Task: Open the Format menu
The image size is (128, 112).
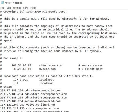Action: click(x=17, y=8)
